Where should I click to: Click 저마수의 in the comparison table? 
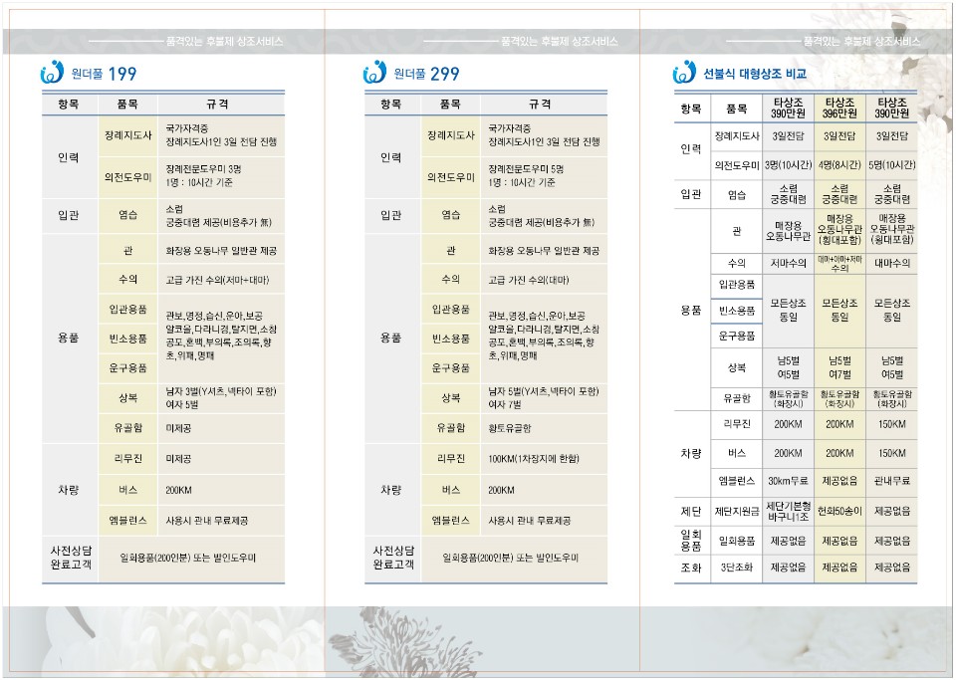click(788, 263)
